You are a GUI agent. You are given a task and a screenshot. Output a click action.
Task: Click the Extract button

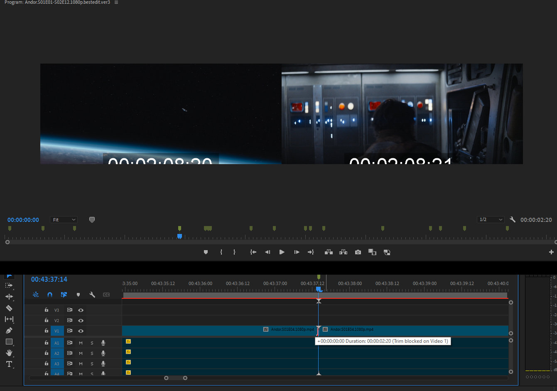(x=343, y=252)
